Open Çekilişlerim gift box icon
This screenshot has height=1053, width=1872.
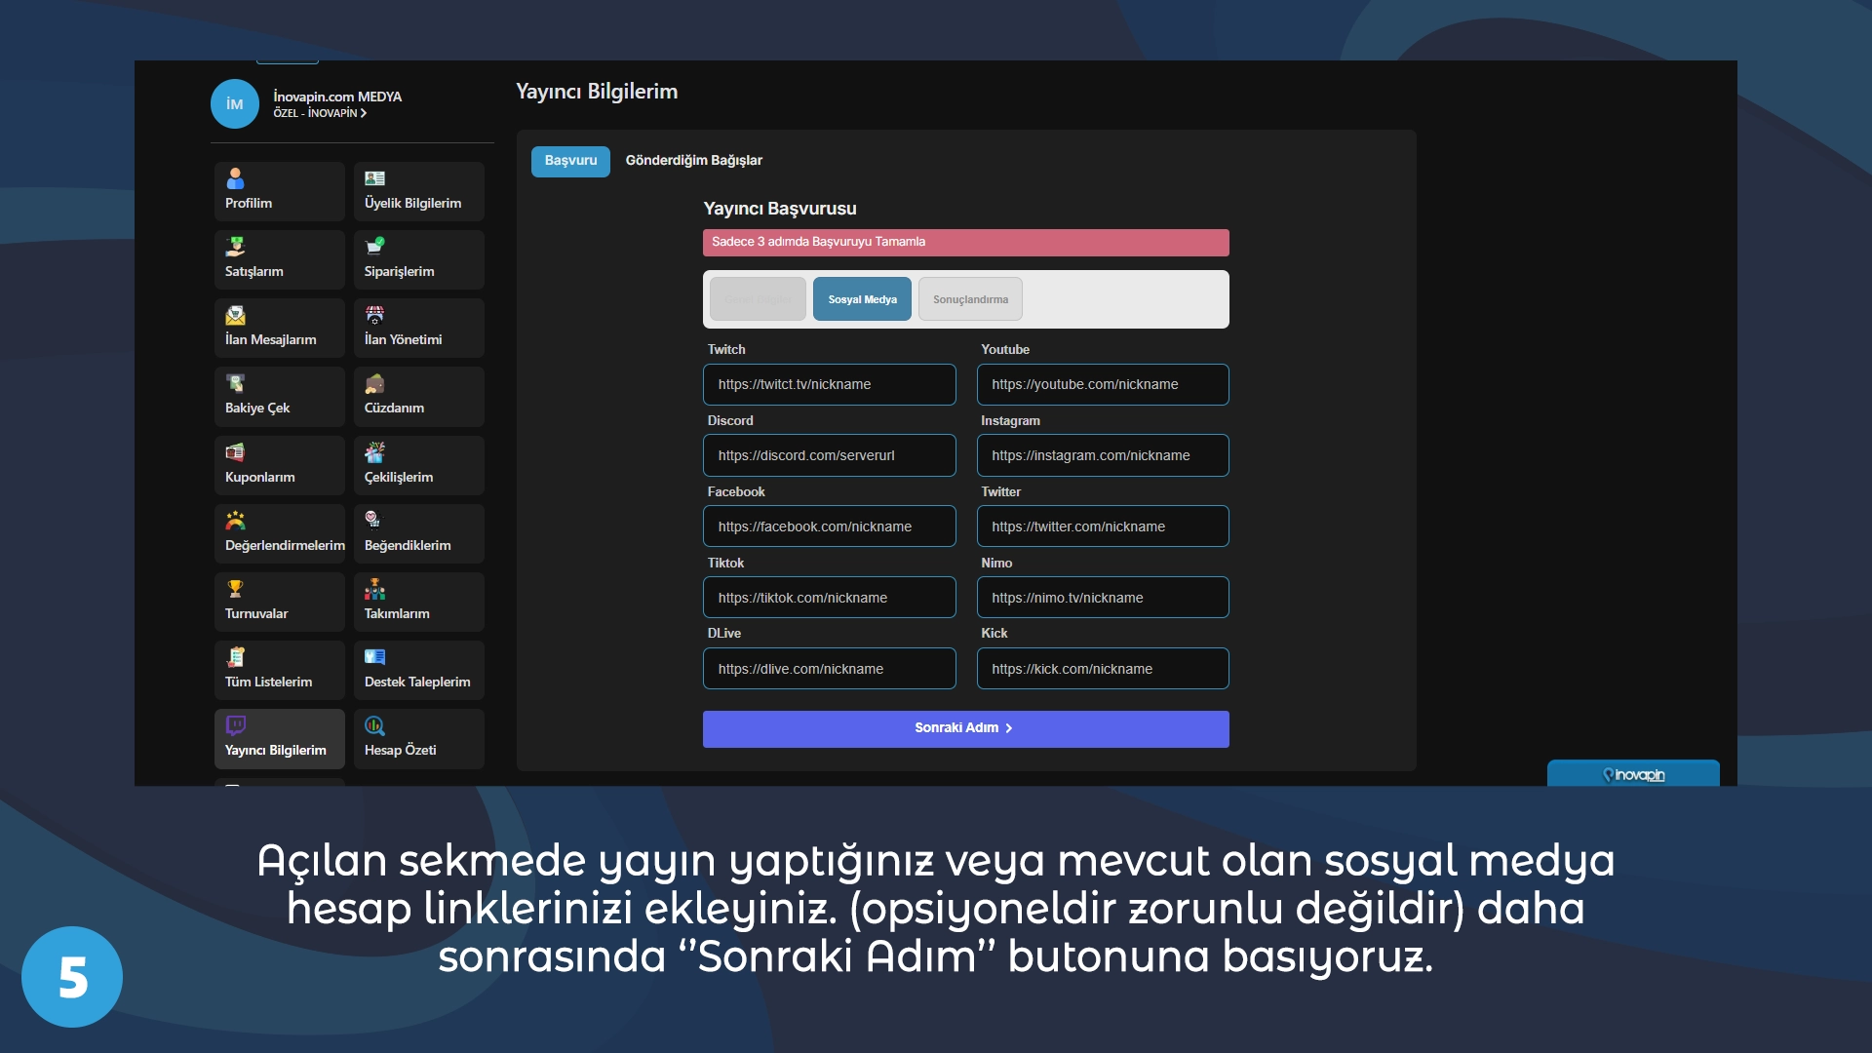coord(374,451)
